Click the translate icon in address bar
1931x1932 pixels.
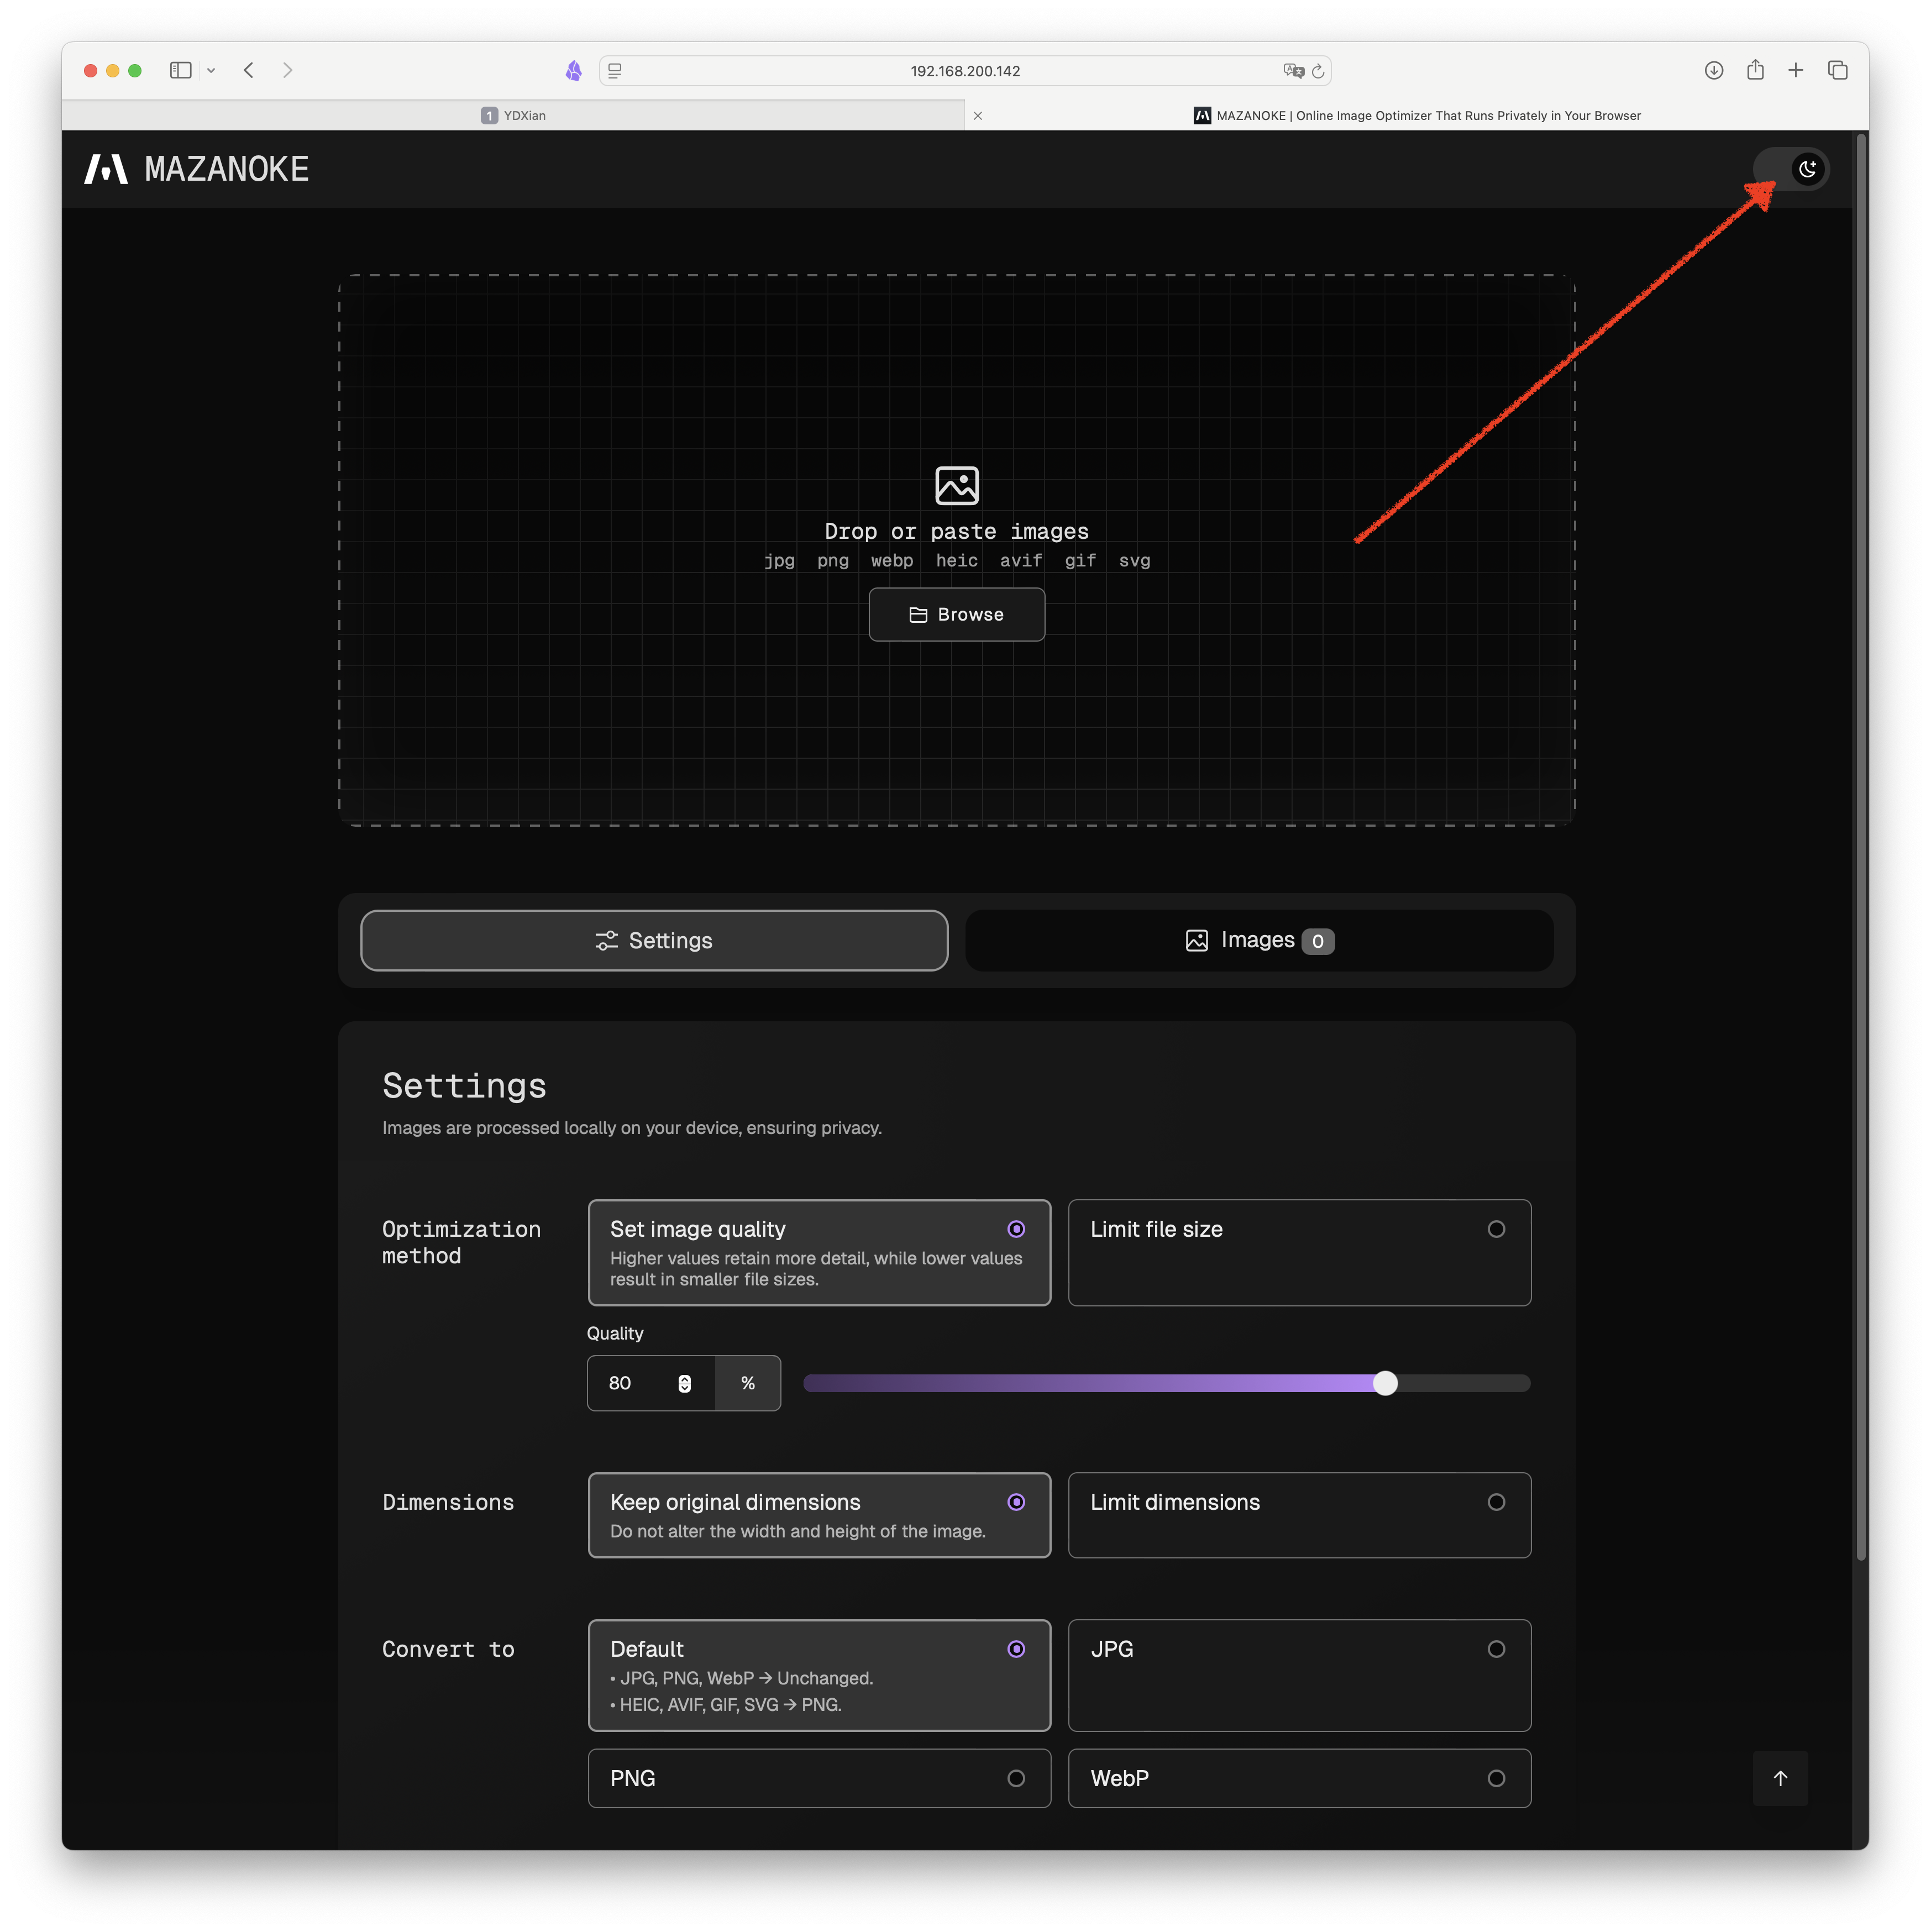(1293, 71)
